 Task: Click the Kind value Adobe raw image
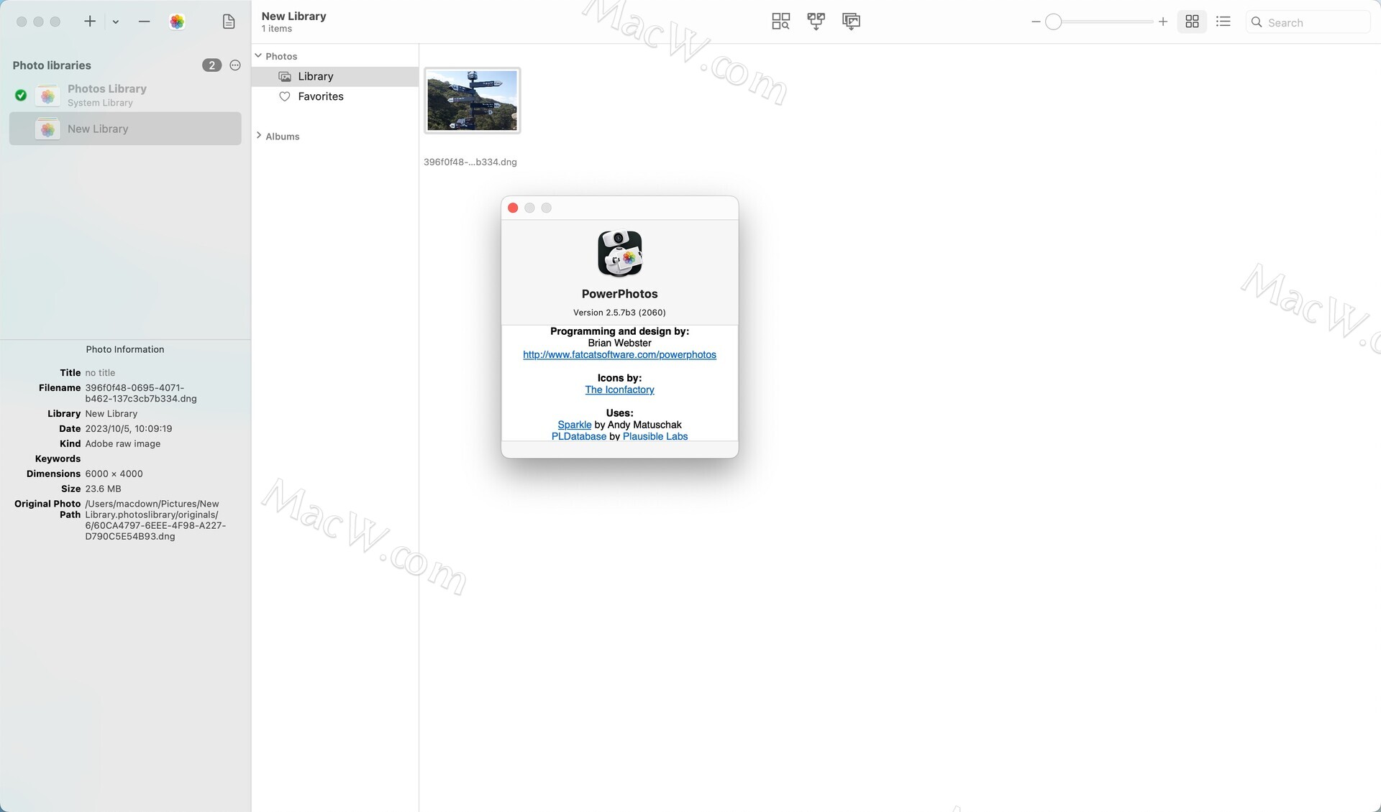pyautogui.click(x=123, y=443)
